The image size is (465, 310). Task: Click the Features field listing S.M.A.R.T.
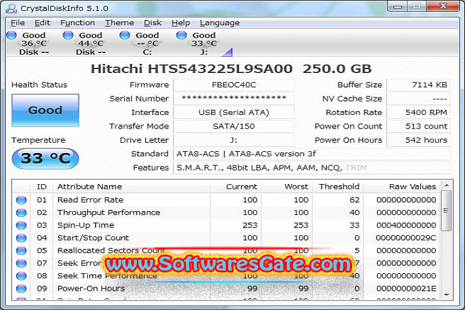tap(312, 168)
